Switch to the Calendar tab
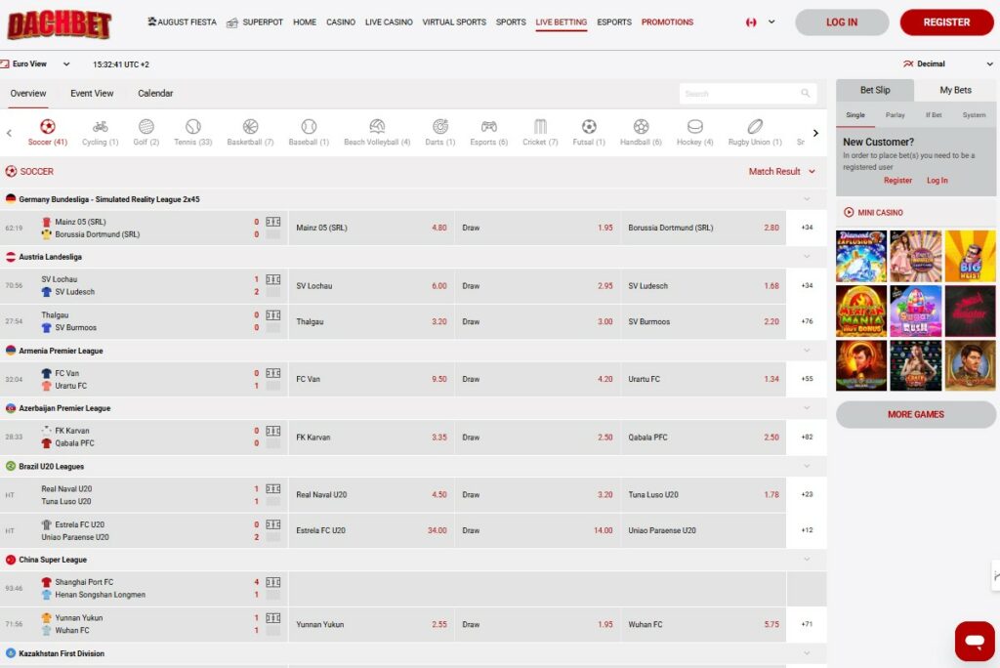 (155, 93)
